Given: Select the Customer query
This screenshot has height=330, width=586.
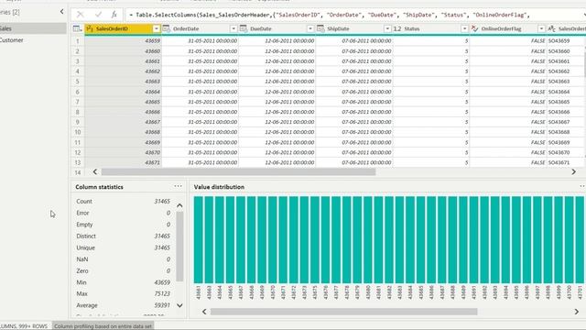Looking at the screenshot, I should coord(33,40).
